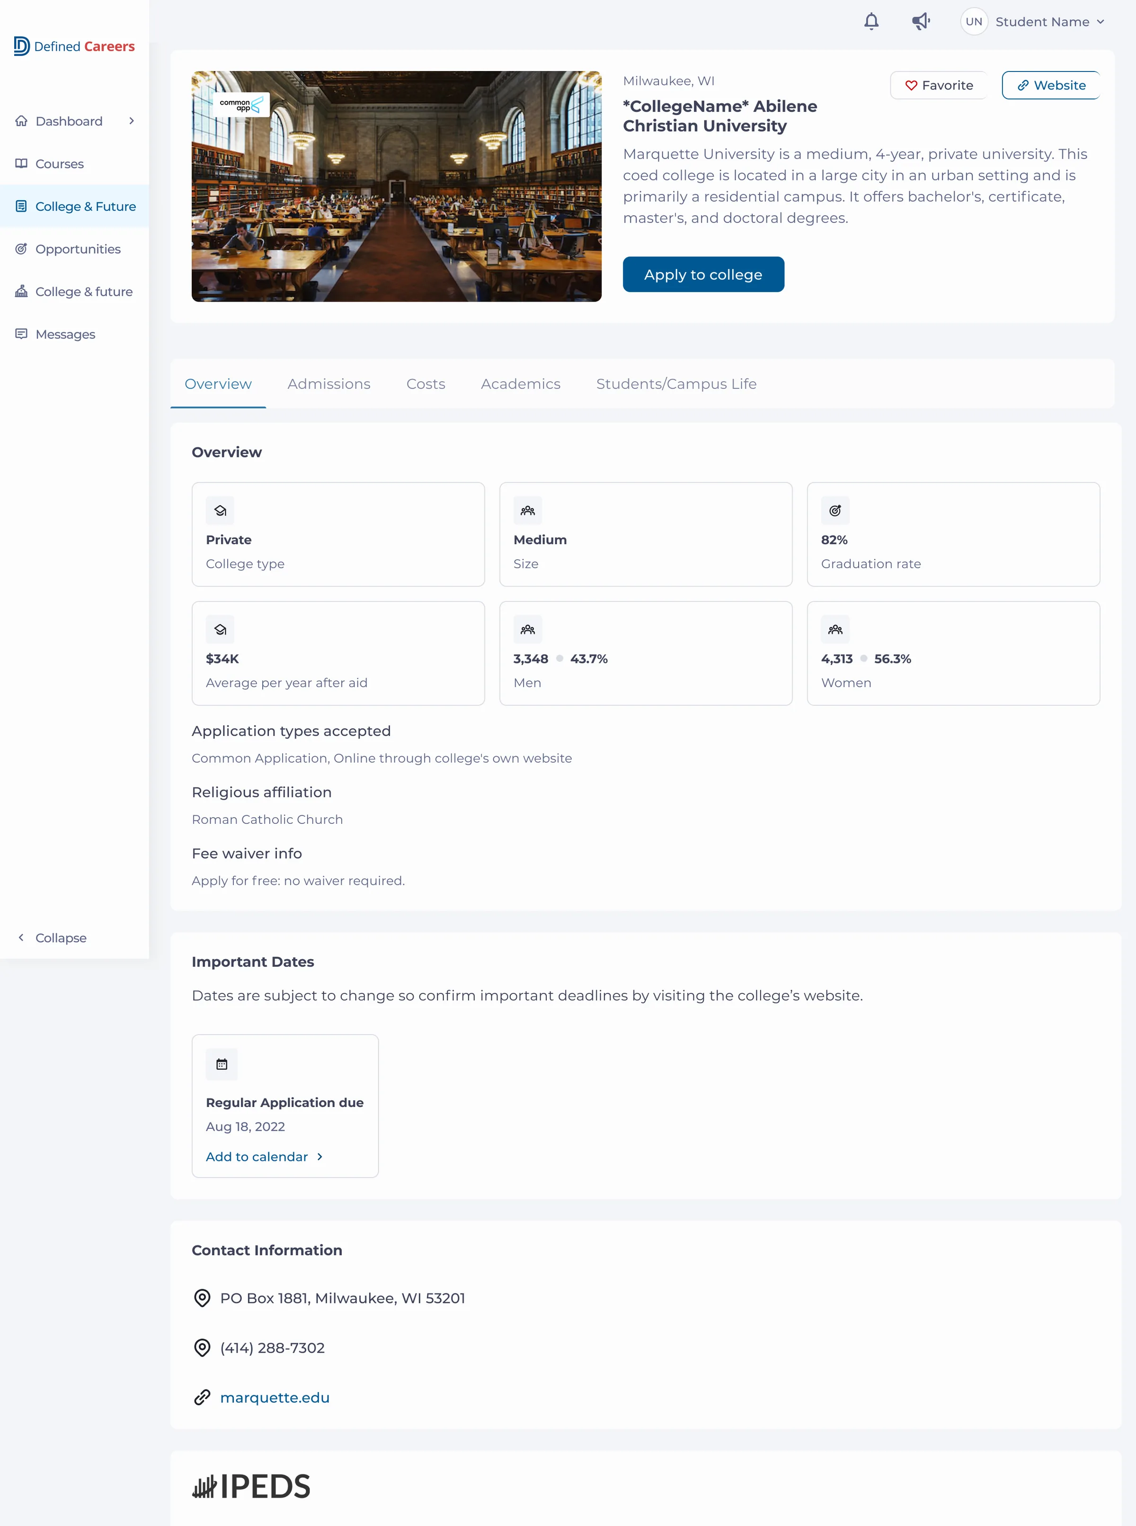Click the PO Box 1881 address text
1136x1526 pixels.
(x=342, y=1298)
